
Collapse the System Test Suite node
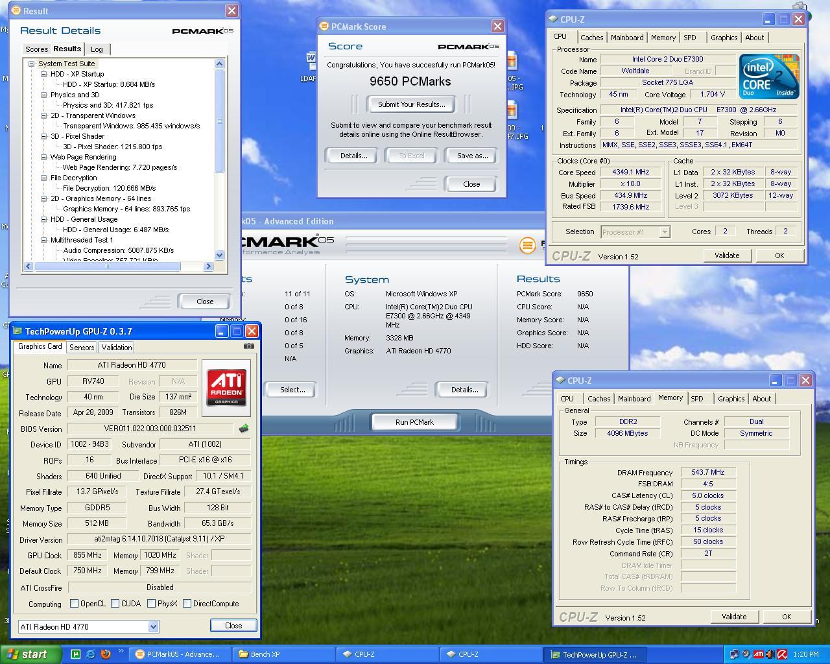pos(31,64)
